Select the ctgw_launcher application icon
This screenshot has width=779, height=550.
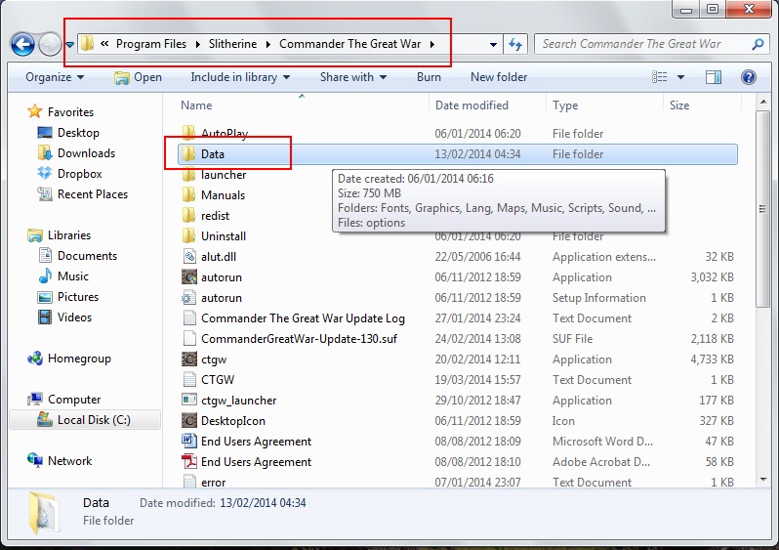(188, 400)
